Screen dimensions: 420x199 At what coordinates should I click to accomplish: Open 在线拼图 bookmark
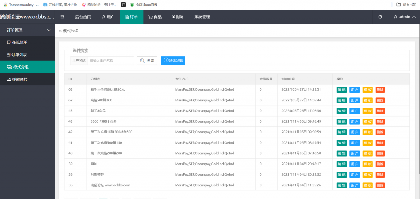coord(60,5)
